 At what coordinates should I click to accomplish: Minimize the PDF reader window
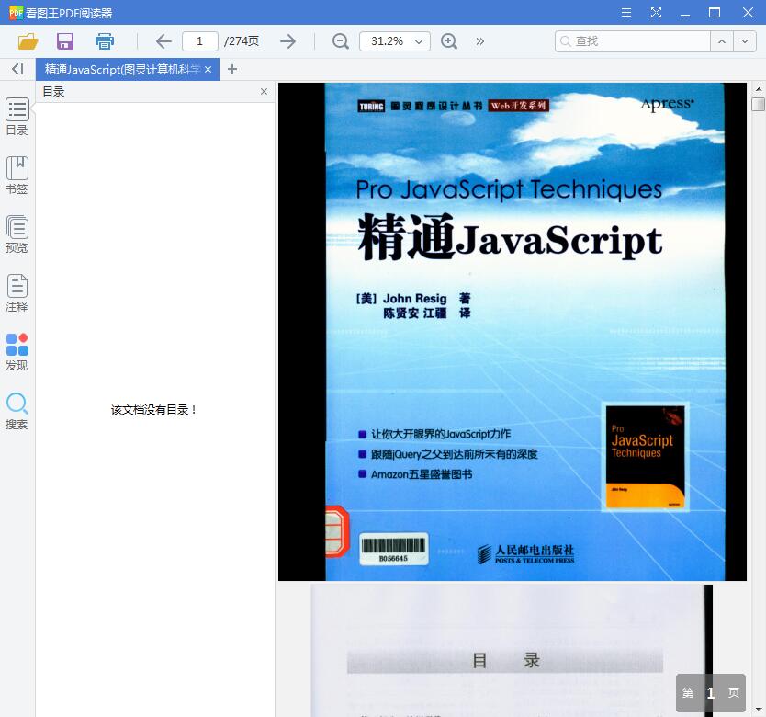coord(685,13)
